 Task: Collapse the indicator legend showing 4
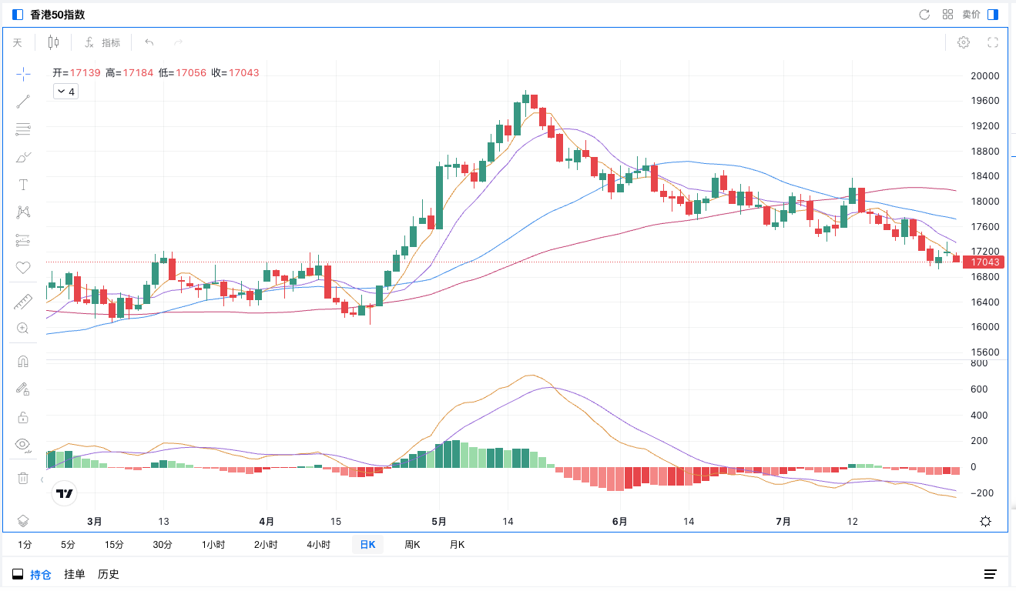pos(65,92)
